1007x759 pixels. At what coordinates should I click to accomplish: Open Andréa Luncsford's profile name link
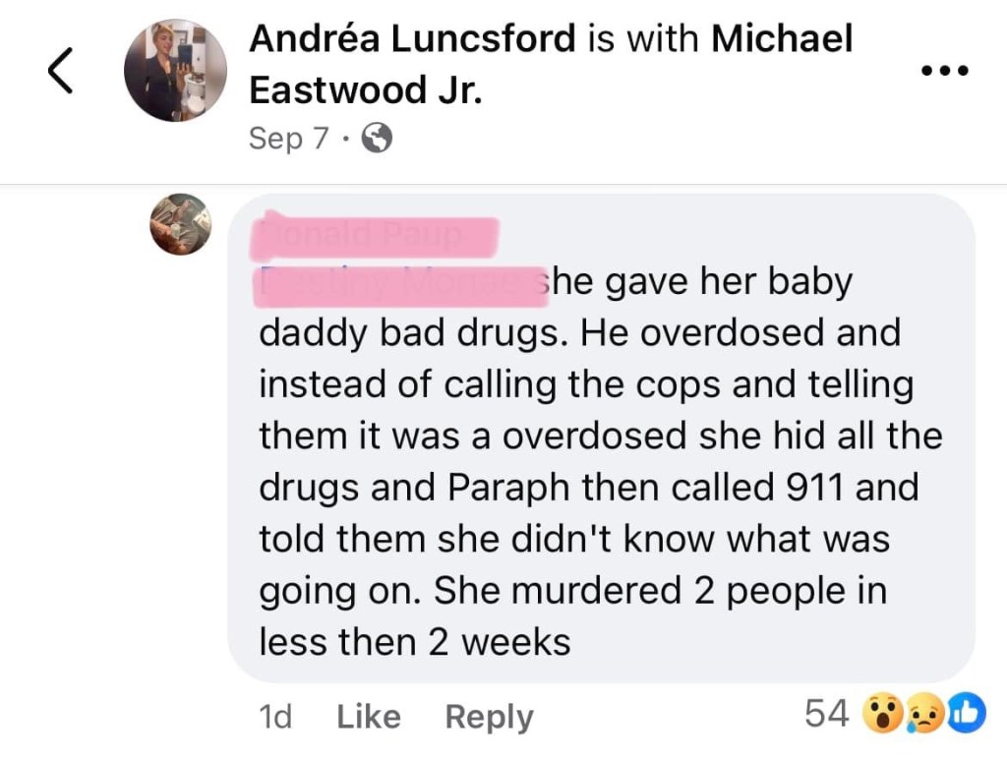coord(412,39)
